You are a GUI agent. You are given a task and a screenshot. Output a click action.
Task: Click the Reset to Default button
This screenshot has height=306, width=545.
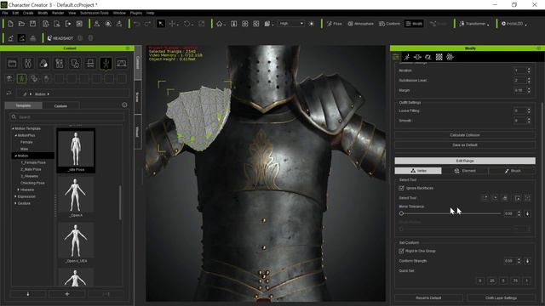click(428, 297)
